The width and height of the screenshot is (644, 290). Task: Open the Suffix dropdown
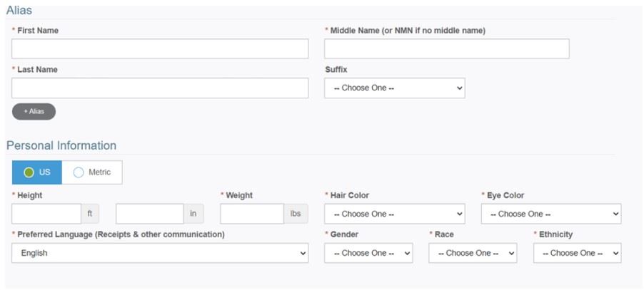tap(394, 88)
